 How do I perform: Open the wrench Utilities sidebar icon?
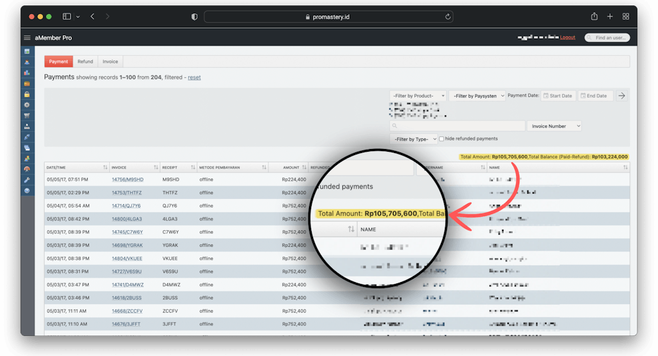point(27,180)
